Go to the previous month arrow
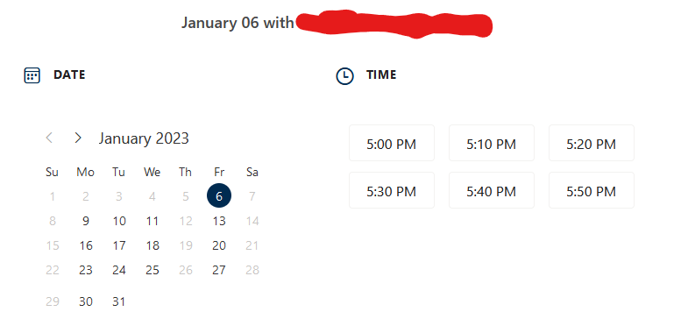This screenshot has height=333, width=688. point(49,138)
